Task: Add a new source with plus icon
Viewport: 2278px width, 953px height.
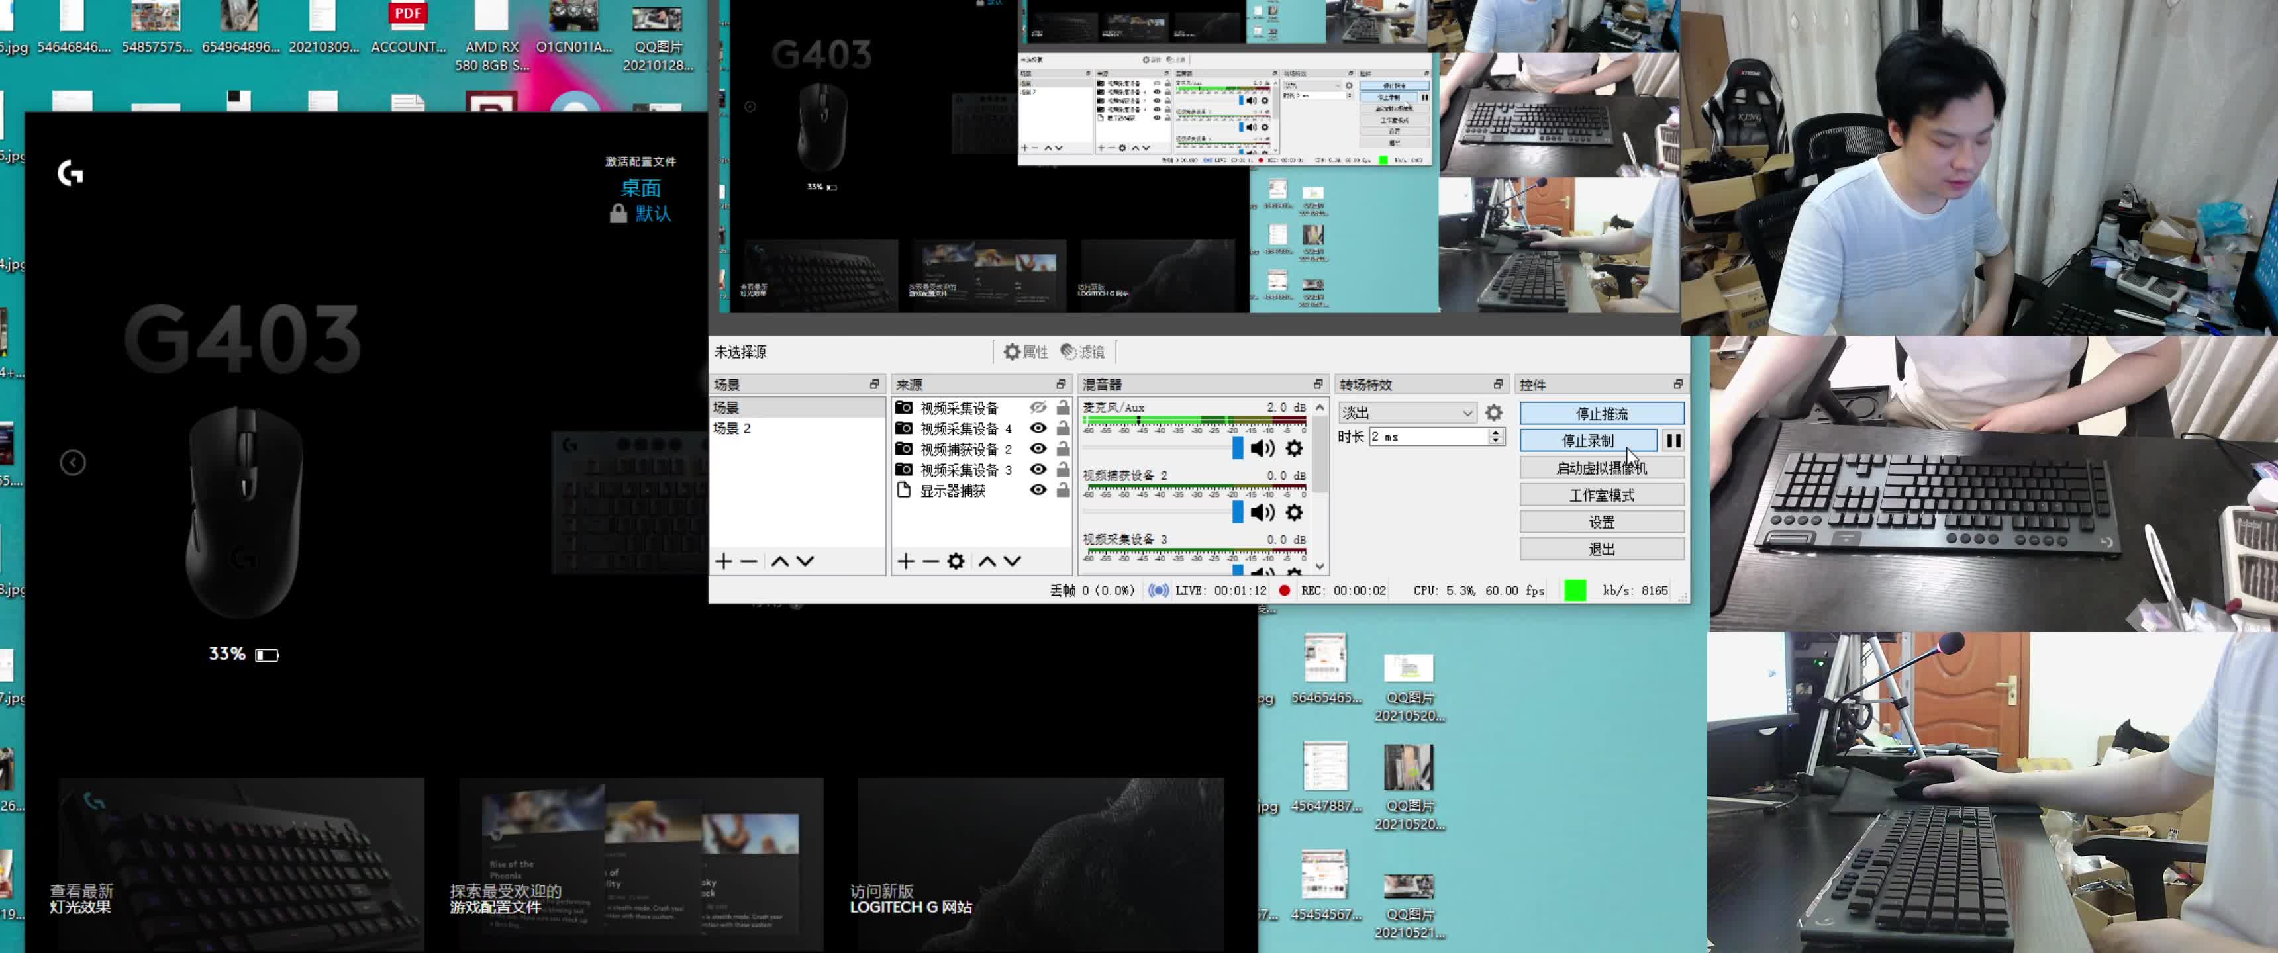Action: click(x=905, y=561)
